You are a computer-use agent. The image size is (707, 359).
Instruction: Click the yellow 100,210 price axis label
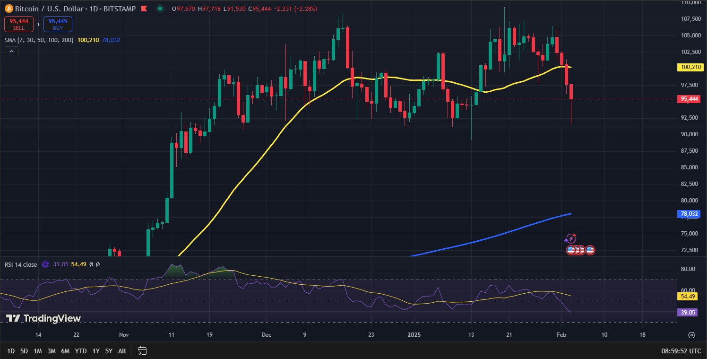pos(690,67)
